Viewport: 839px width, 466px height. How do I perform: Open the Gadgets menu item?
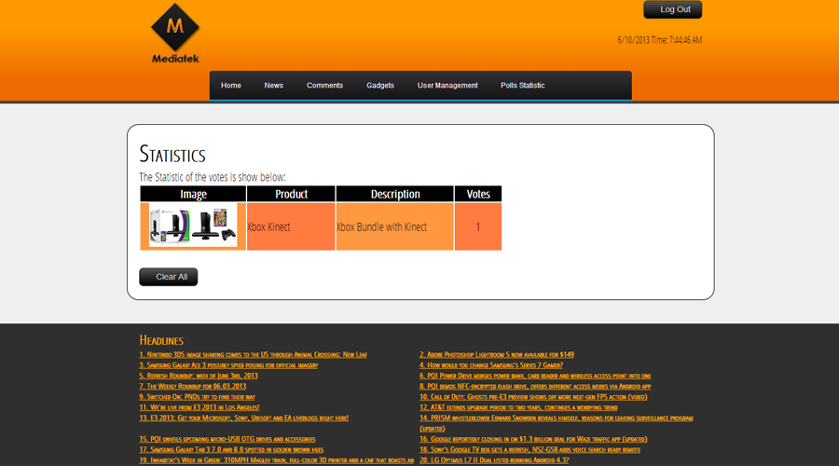click(380, 85)
